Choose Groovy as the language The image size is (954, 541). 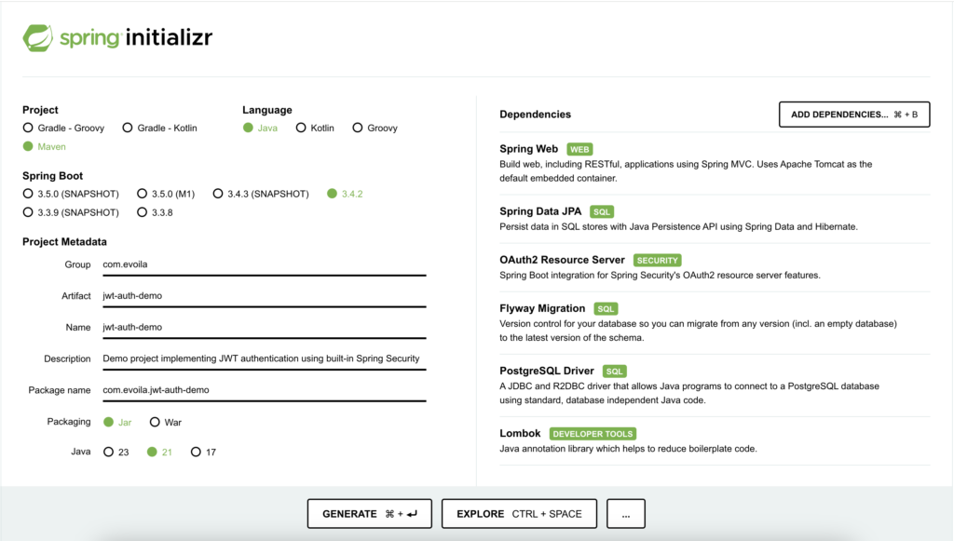[358, 128]
